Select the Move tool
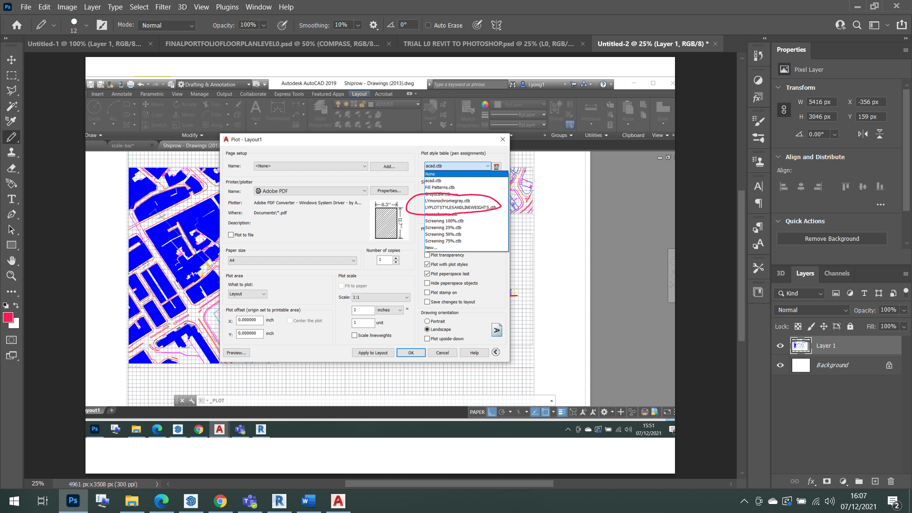This screenshot has height=513, width=912. pyautogui.click(x=11, y=60)
